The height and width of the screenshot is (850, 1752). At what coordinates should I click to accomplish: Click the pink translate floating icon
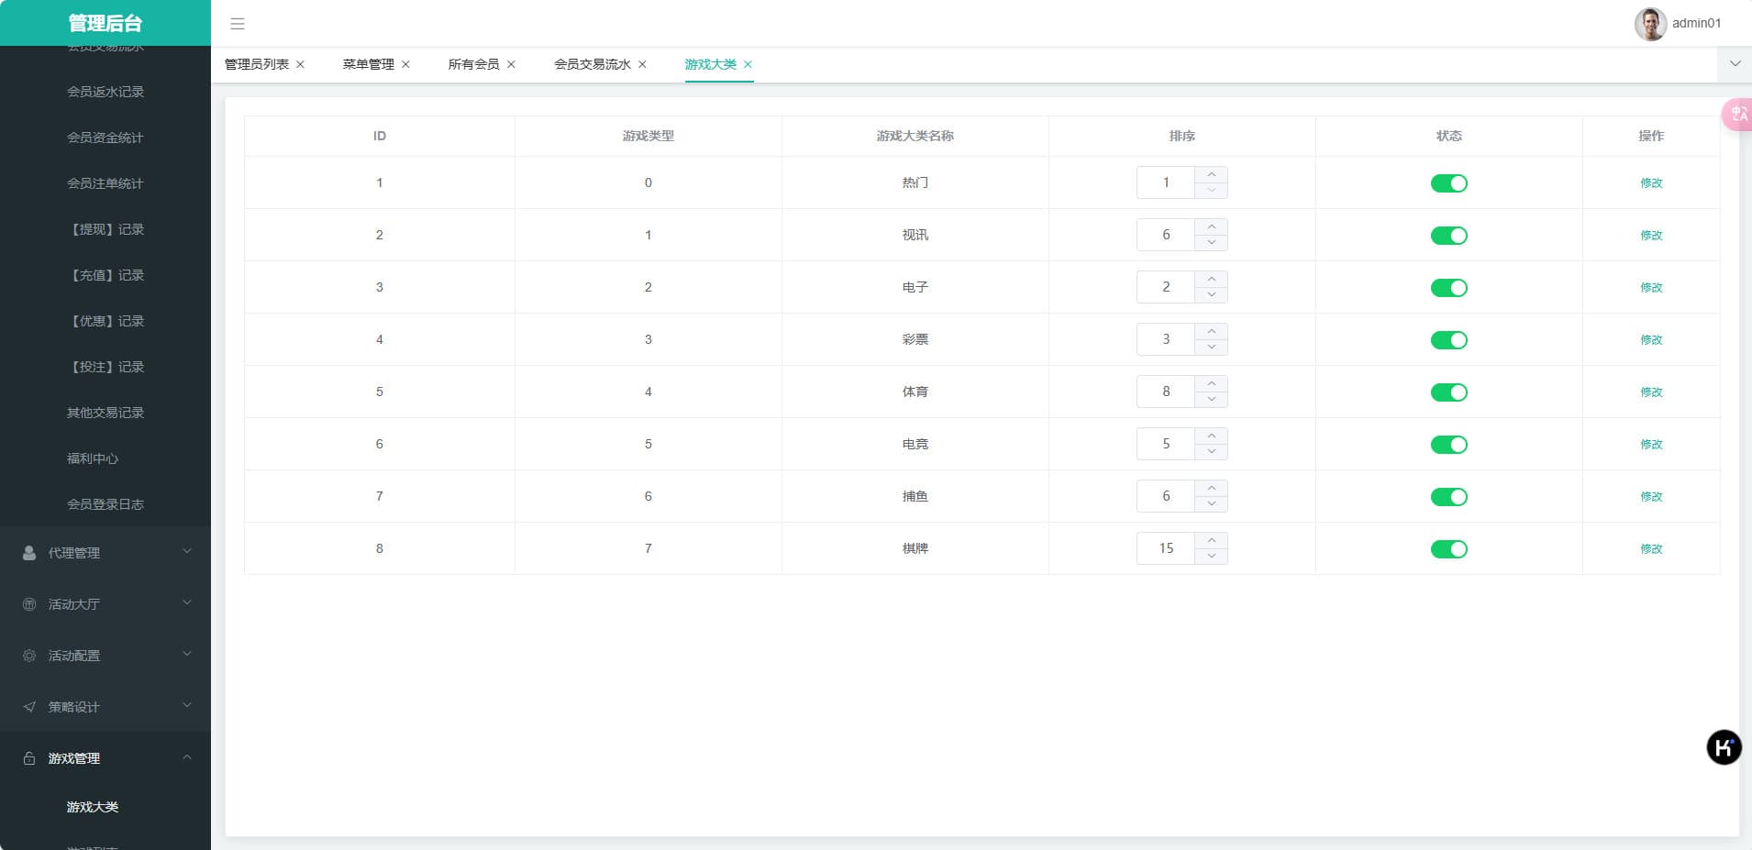click(1737, 115)
